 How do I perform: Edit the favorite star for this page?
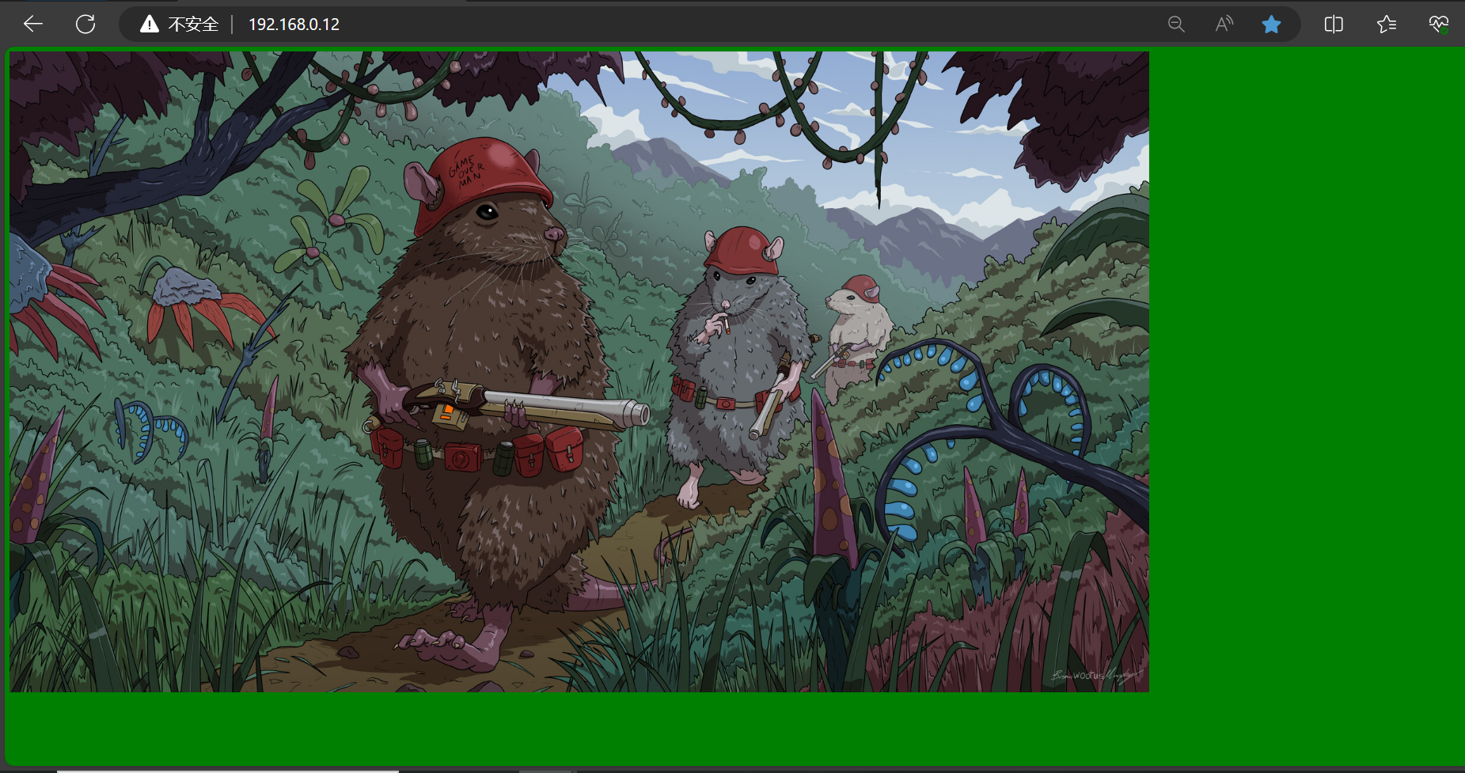(1271, 25)
